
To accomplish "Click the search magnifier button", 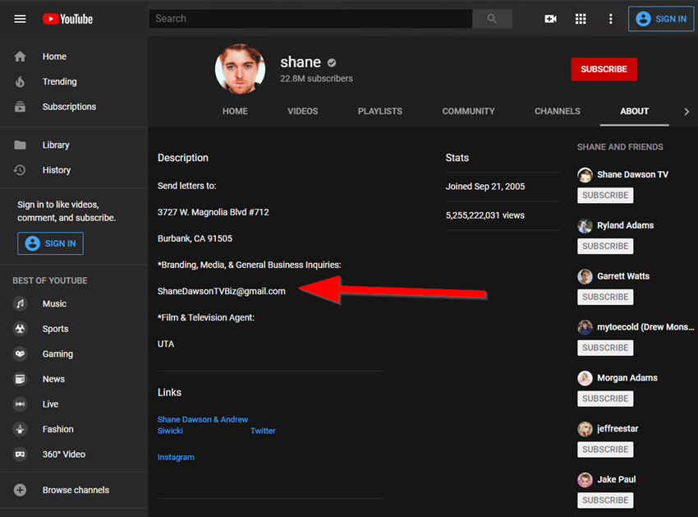I will click(492, 19).
